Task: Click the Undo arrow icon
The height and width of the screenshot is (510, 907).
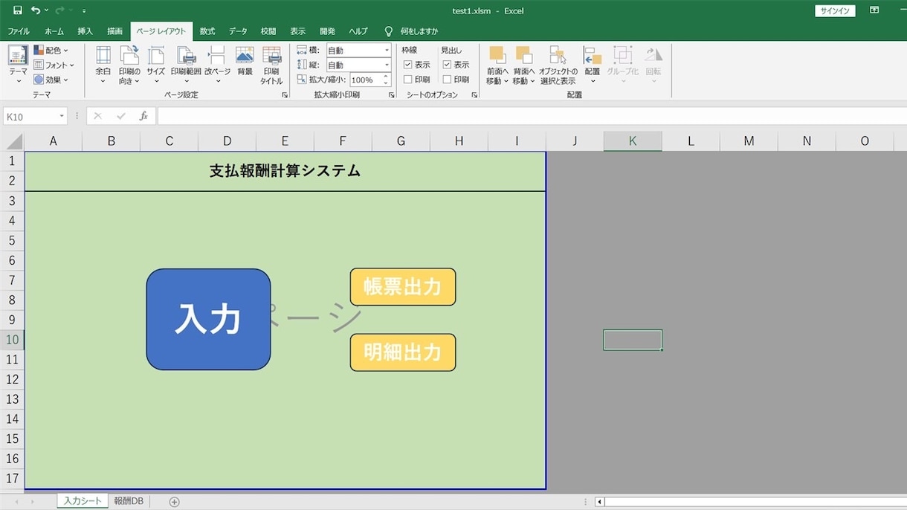Action: pos(35,10)
